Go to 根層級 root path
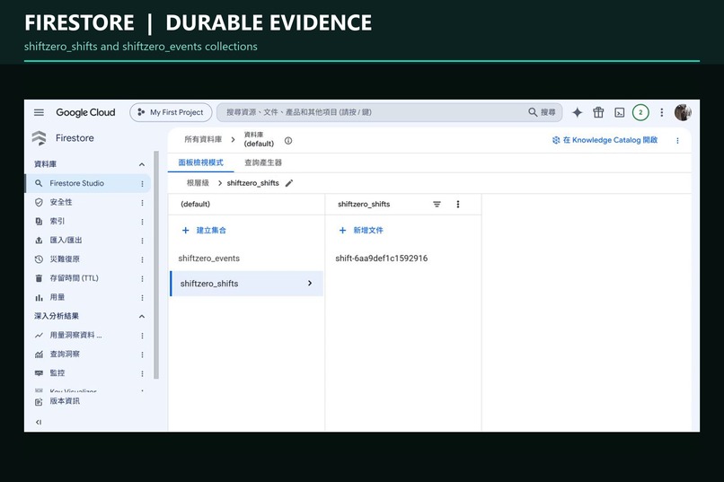Image resolution: width=724 pixels, height=482 pixels. pos(198,183)
